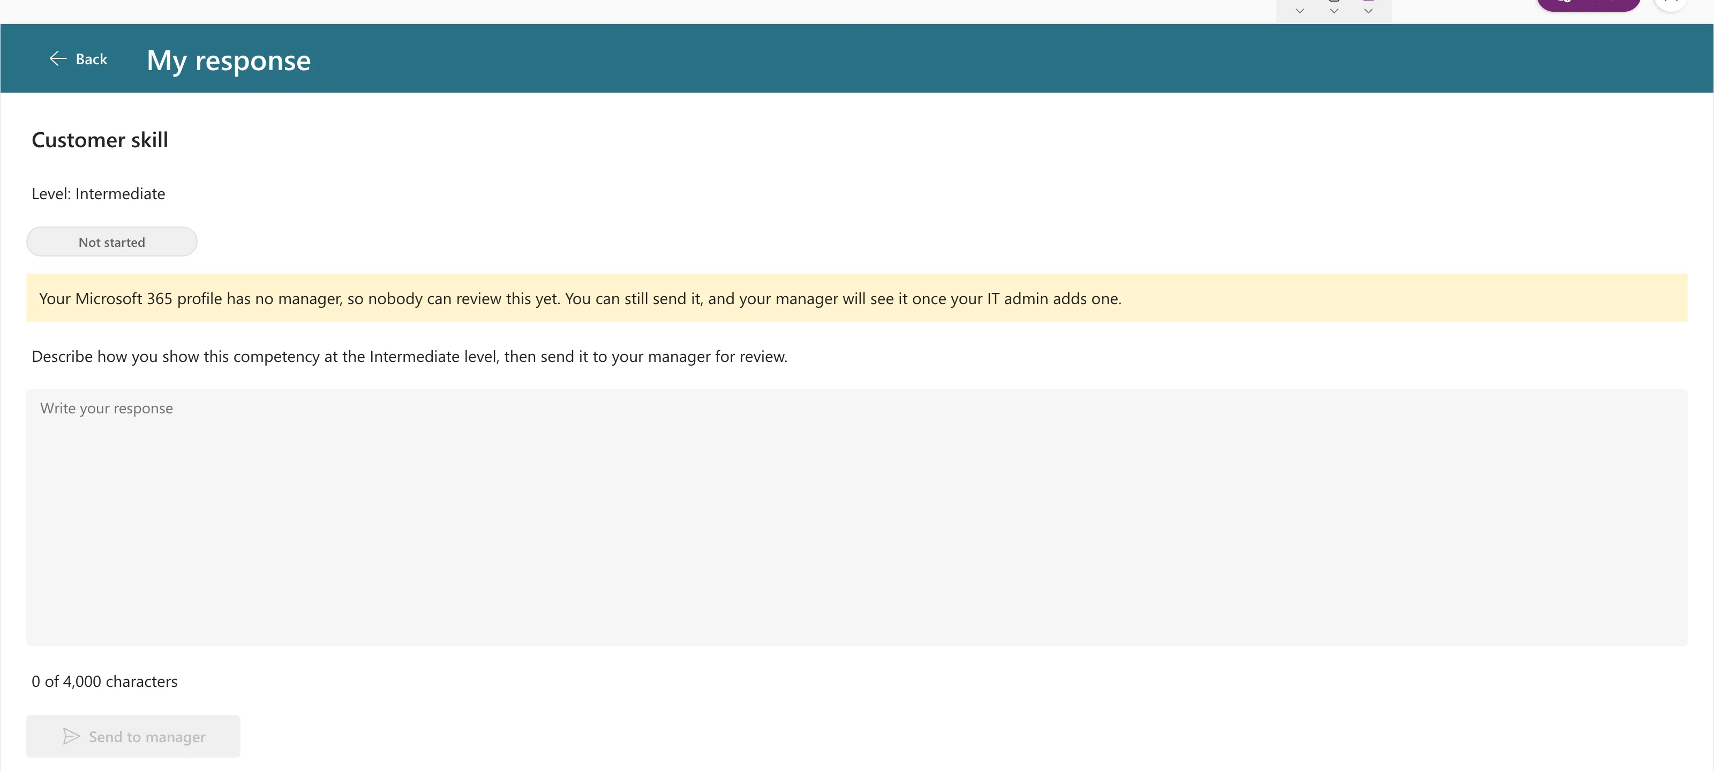Click the Send to manager button

(x=133, y=736)
